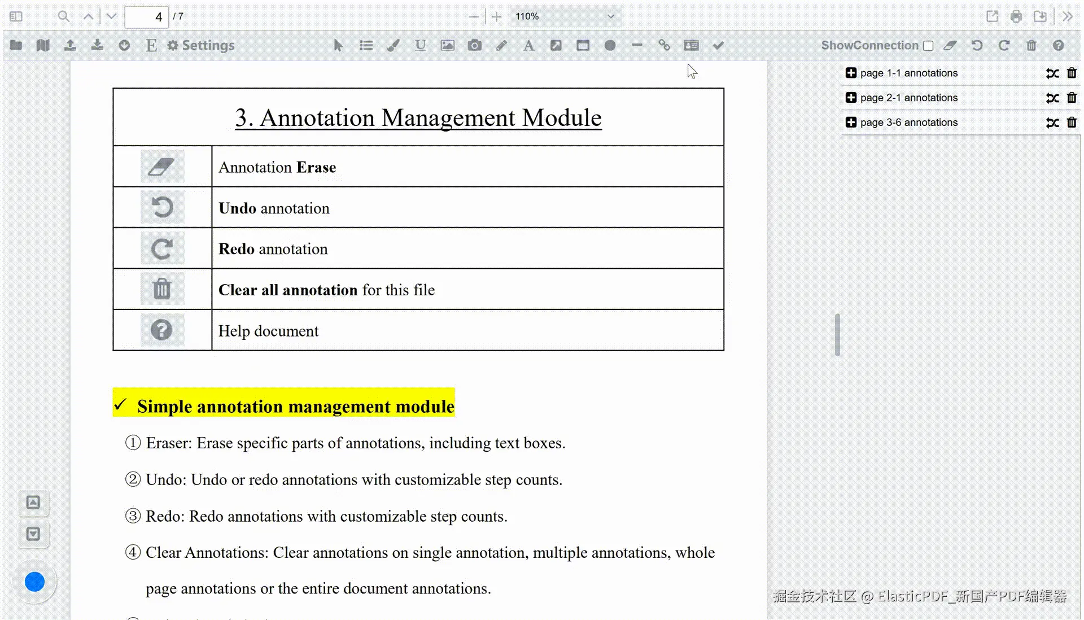Pick the screenshot camera tool
This screenshot has width=1084, height=620.
(474, 46)
